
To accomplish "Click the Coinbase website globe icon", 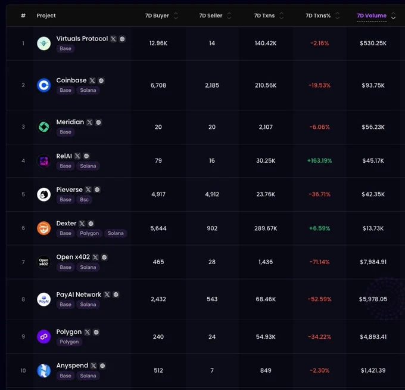I will (101, 81).
